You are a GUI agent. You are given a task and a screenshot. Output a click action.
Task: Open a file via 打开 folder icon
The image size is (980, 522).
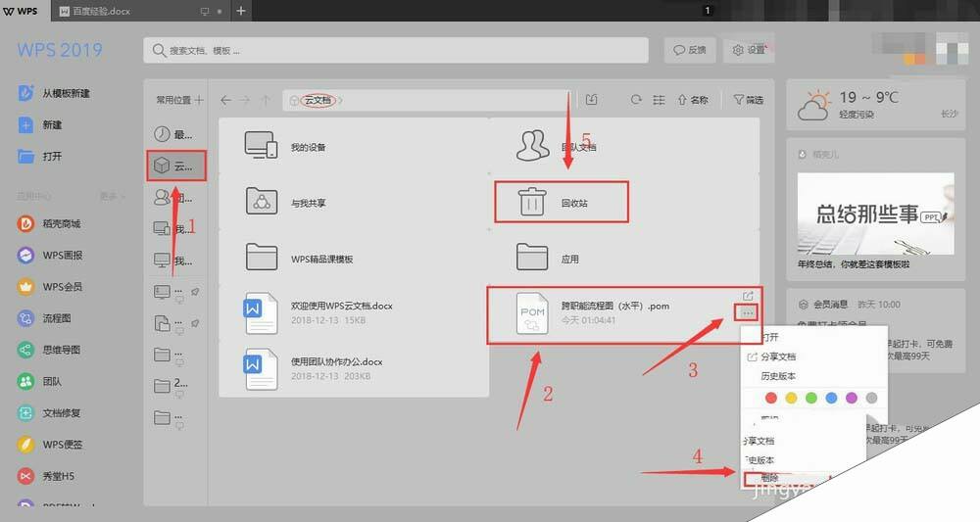point(25,156)
